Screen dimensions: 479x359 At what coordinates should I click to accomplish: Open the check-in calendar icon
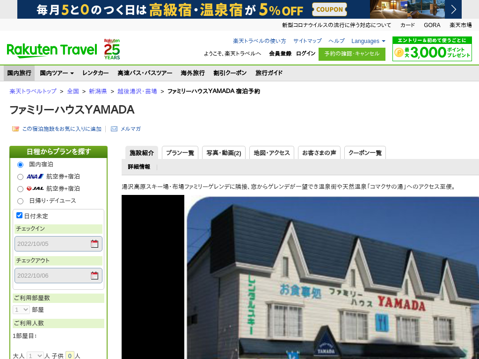(94, 244)
